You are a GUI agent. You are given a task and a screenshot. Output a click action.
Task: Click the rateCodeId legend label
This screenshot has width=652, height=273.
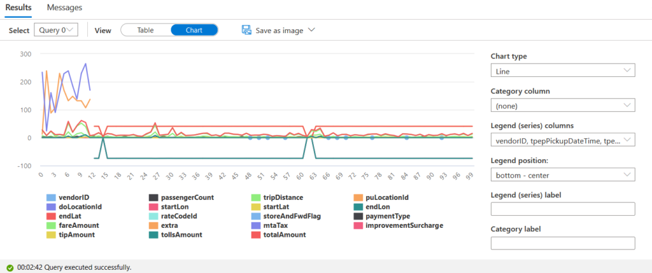click(x=179, y=216)
